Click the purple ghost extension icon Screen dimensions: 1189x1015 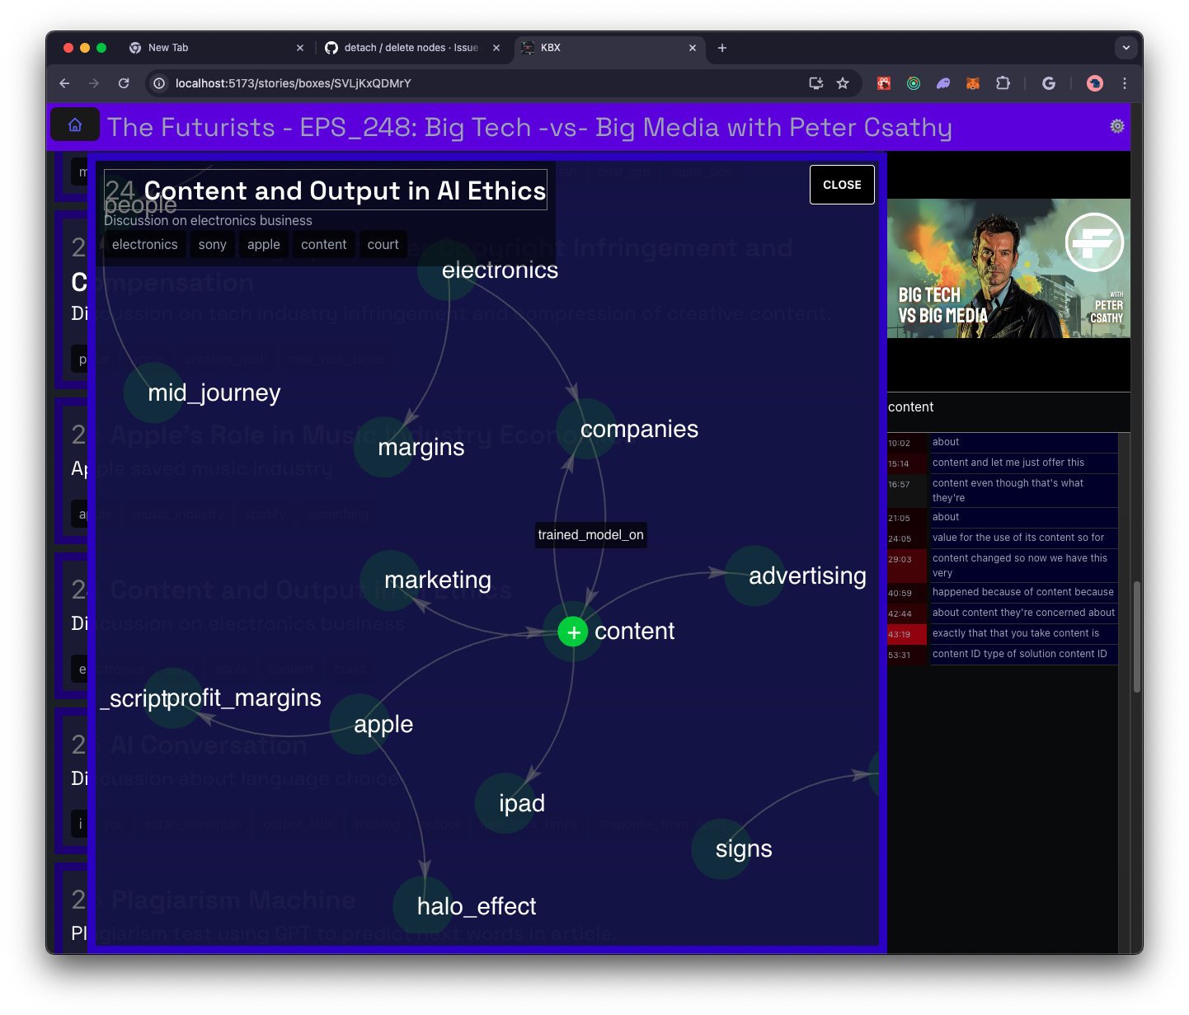943,83
